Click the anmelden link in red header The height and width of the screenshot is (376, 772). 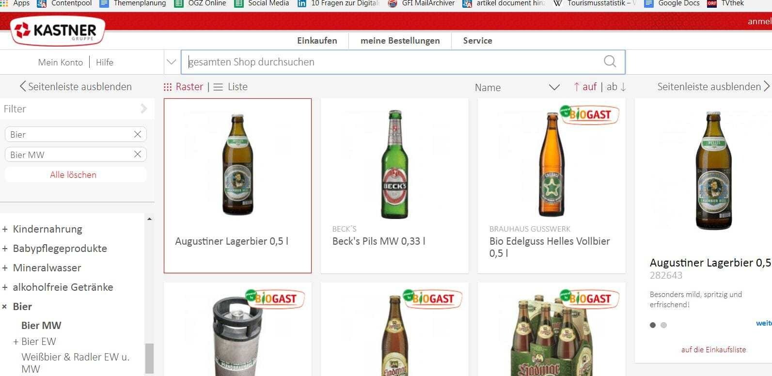click(759, 21)
